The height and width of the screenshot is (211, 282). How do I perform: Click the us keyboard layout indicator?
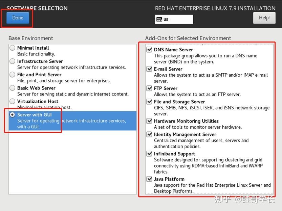[174, 19]
